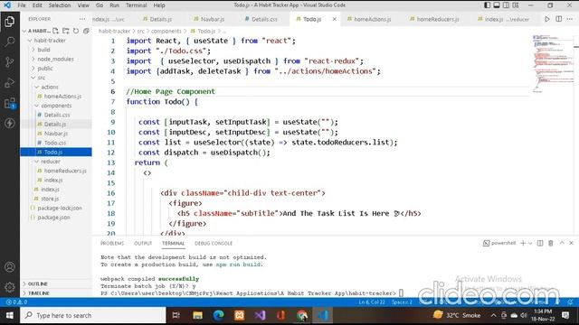The height and width of the screenshot is (325, 579).
Task: Click the New File icon in Explorer header
Action: pos(56,31)
